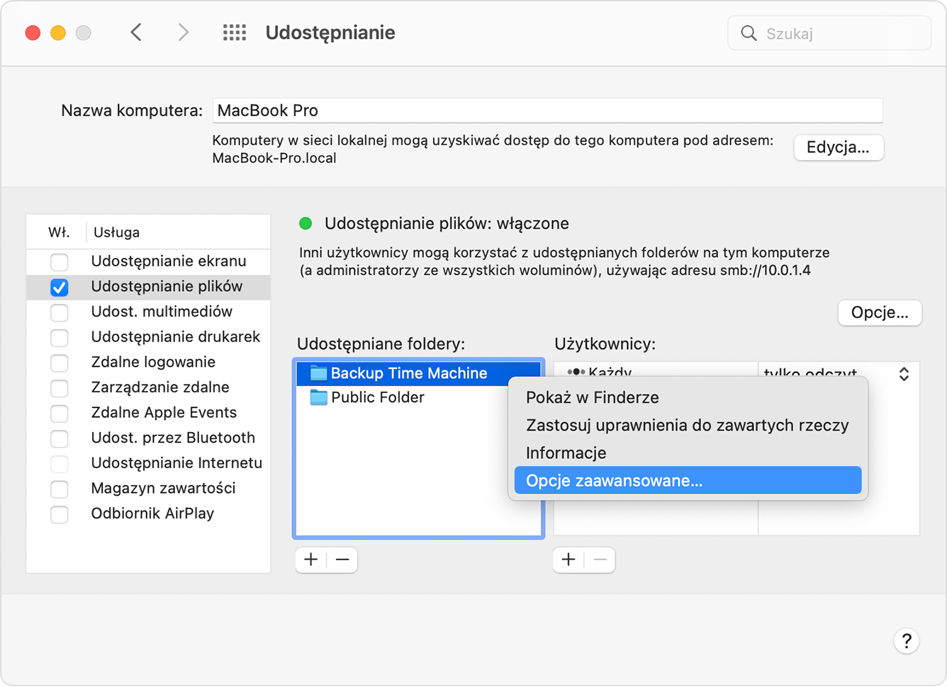Click the forward navigation arrow
The width and height of the screenshot is (947, 687).
(x=183, y=32)
